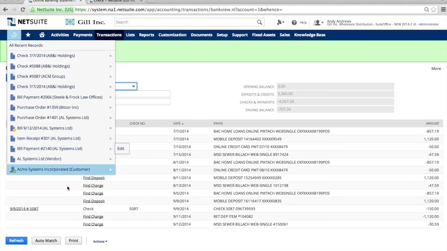Open AL Systems Ltd (Vendor) record

coord(39,159)
